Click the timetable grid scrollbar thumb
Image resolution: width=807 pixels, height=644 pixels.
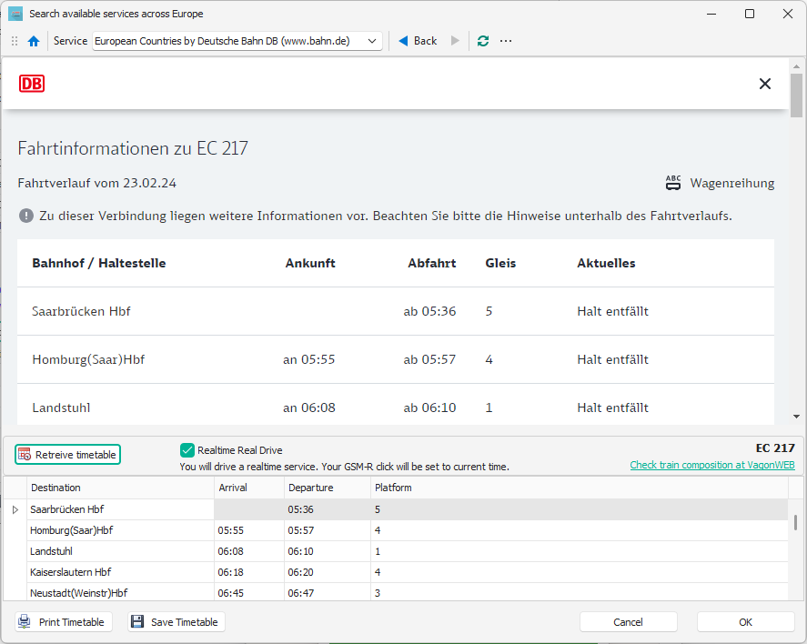tap(795, 523)
